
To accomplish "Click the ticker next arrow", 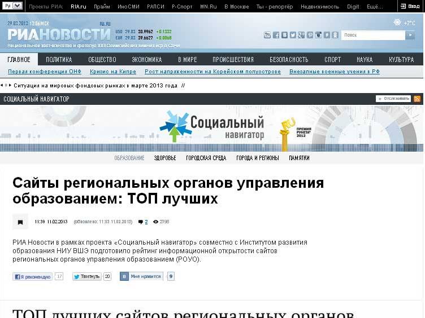I will pyautogui.click(x=10, y=86).
